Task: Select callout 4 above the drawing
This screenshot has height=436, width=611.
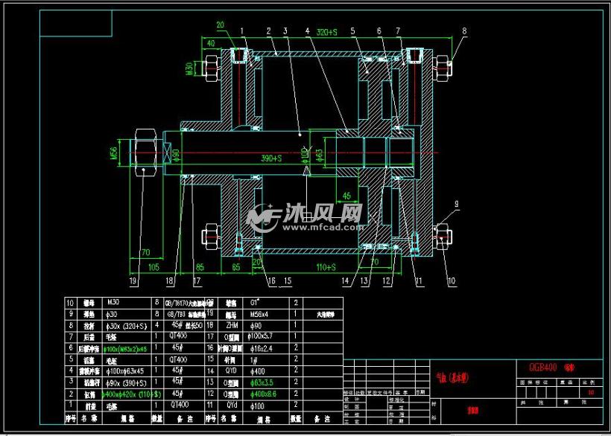Action: coord(308,31)
